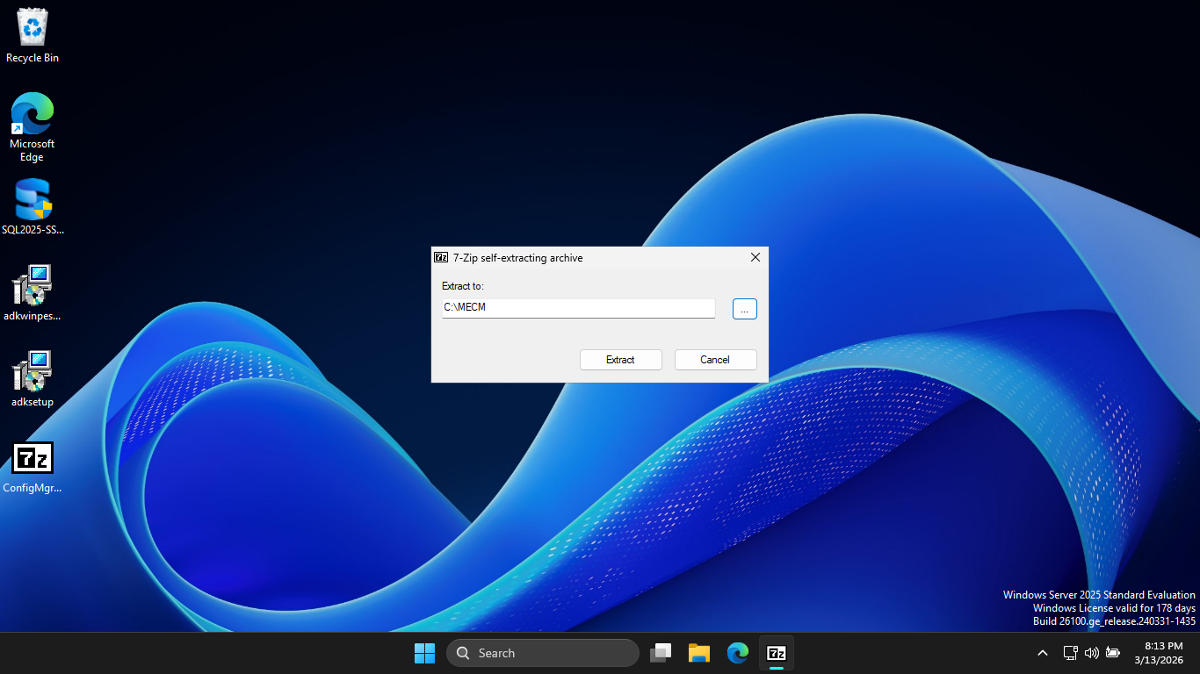Viewport: 1200px width, 674px height.
Task: Select the ConfigMgr 7z desktop icon
Action: click(x=33, y=466)
